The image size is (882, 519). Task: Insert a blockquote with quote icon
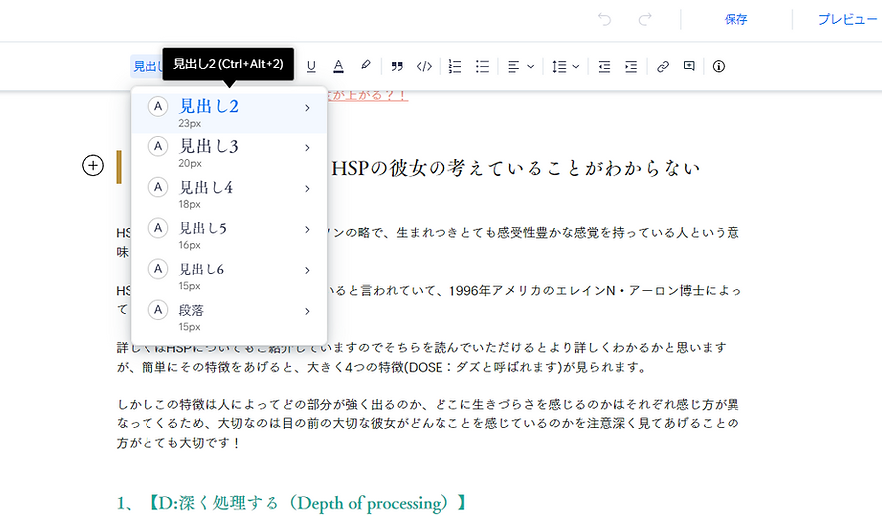click(x=397, y=67)
